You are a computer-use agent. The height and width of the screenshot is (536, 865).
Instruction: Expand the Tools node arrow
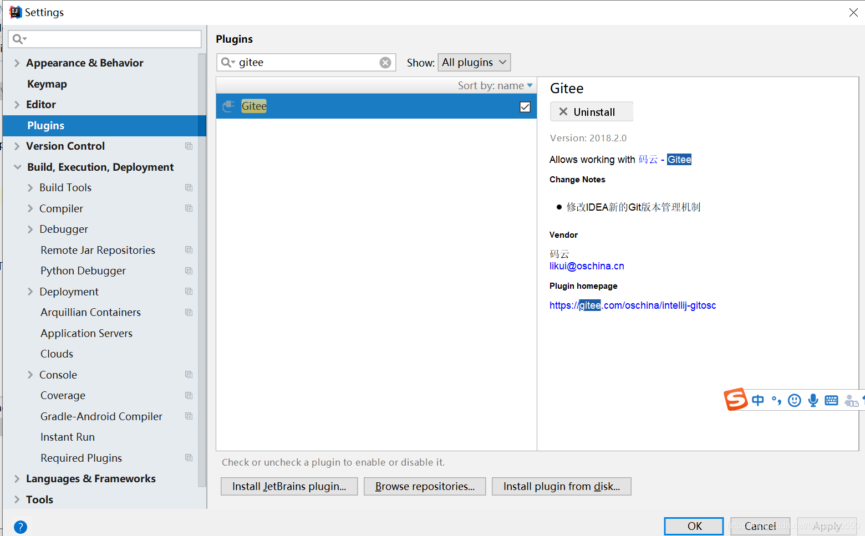[x=17, y=499]
